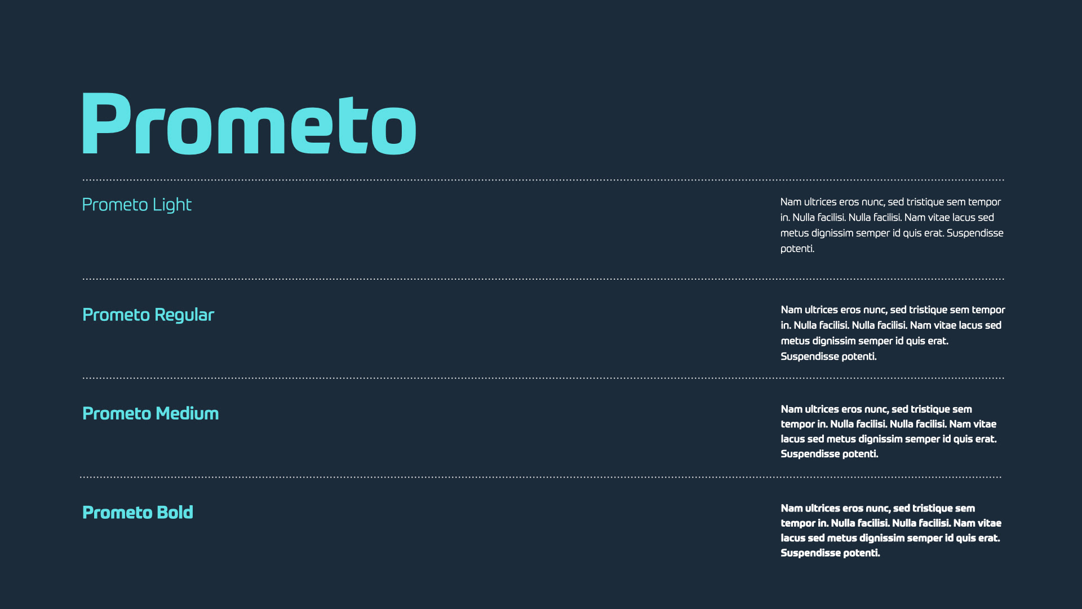
Task: Click the Regular weight sample paragraph
Action: [x=893, y=333]
